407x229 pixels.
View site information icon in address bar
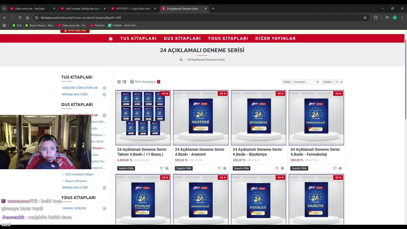tap(37, 17)
